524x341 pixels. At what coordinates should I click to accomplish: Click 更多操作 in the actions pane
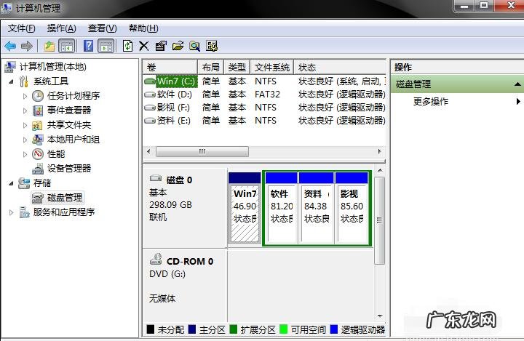431,102
